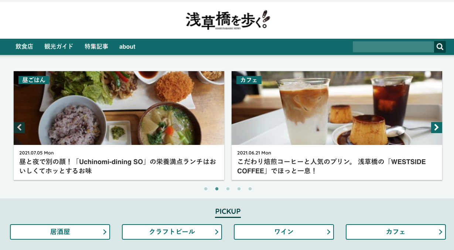The height and width of the screenshot is (250, 454).
Task: Open the Uchinomi-dining SO lunch article
Action: (x=117, y=166)
